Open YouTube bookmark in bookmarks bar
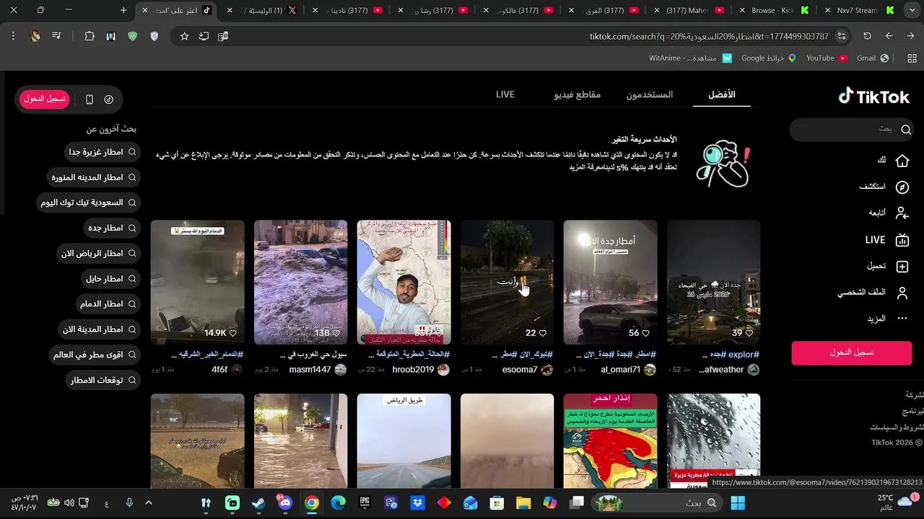924x519 pixels. click(827, 58)
